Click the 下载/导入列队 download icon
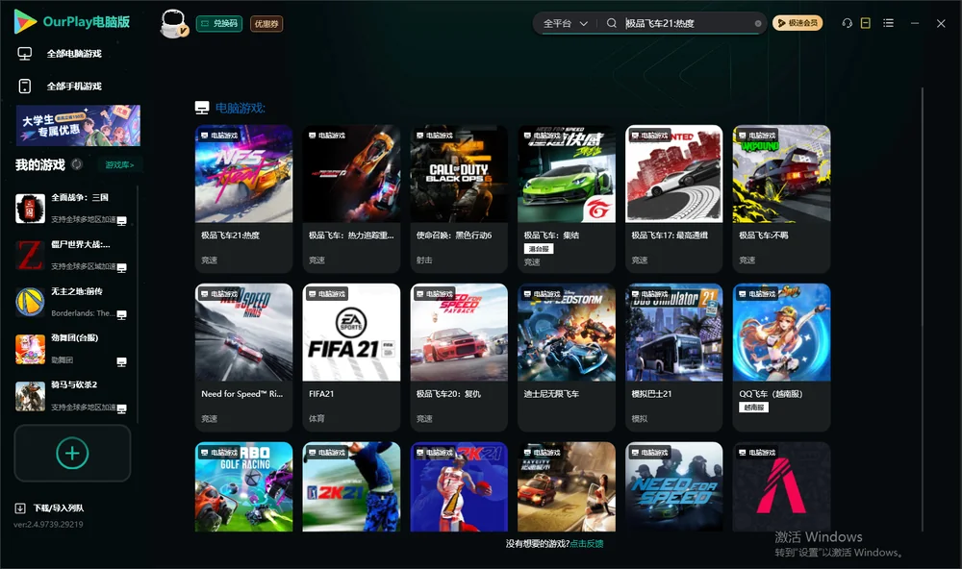The height and width of the screenshot is (569, 962). tap(20, 508)
